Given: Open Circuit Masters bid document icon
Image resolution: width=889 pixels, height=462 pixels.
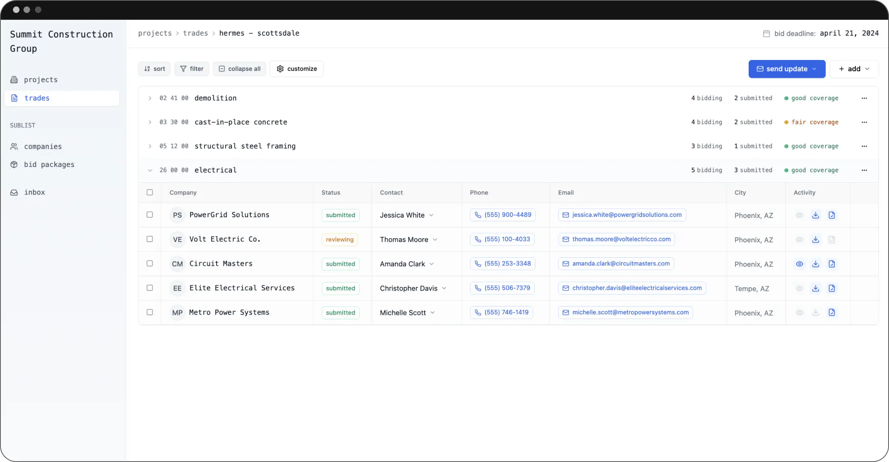Looking at the screenshot, I should [x=831, y=264].
